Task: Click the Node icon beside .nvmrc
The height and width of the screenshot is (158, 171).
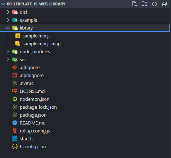Action: tap(15, 83)
